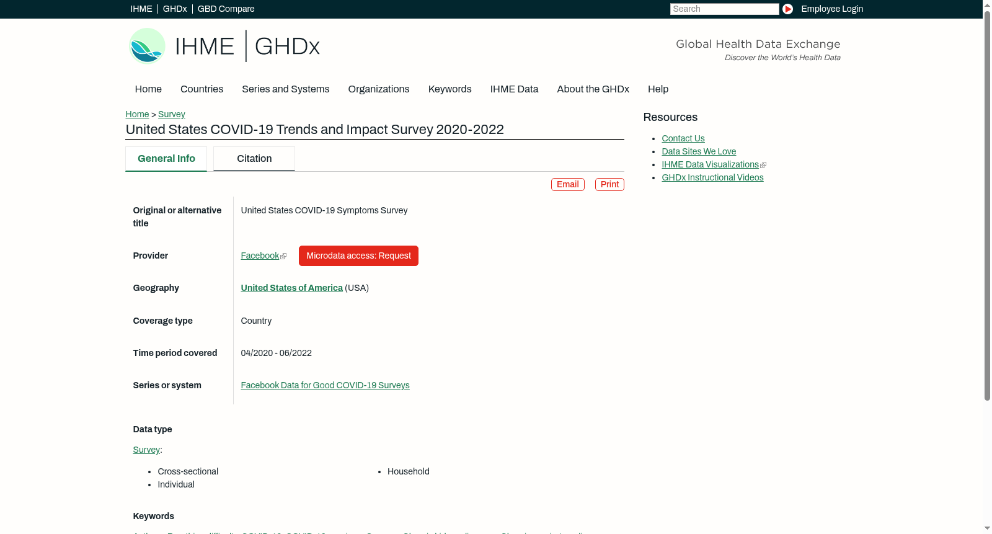
Task: Open Organizations menu
Action: (x=379, y=89)
